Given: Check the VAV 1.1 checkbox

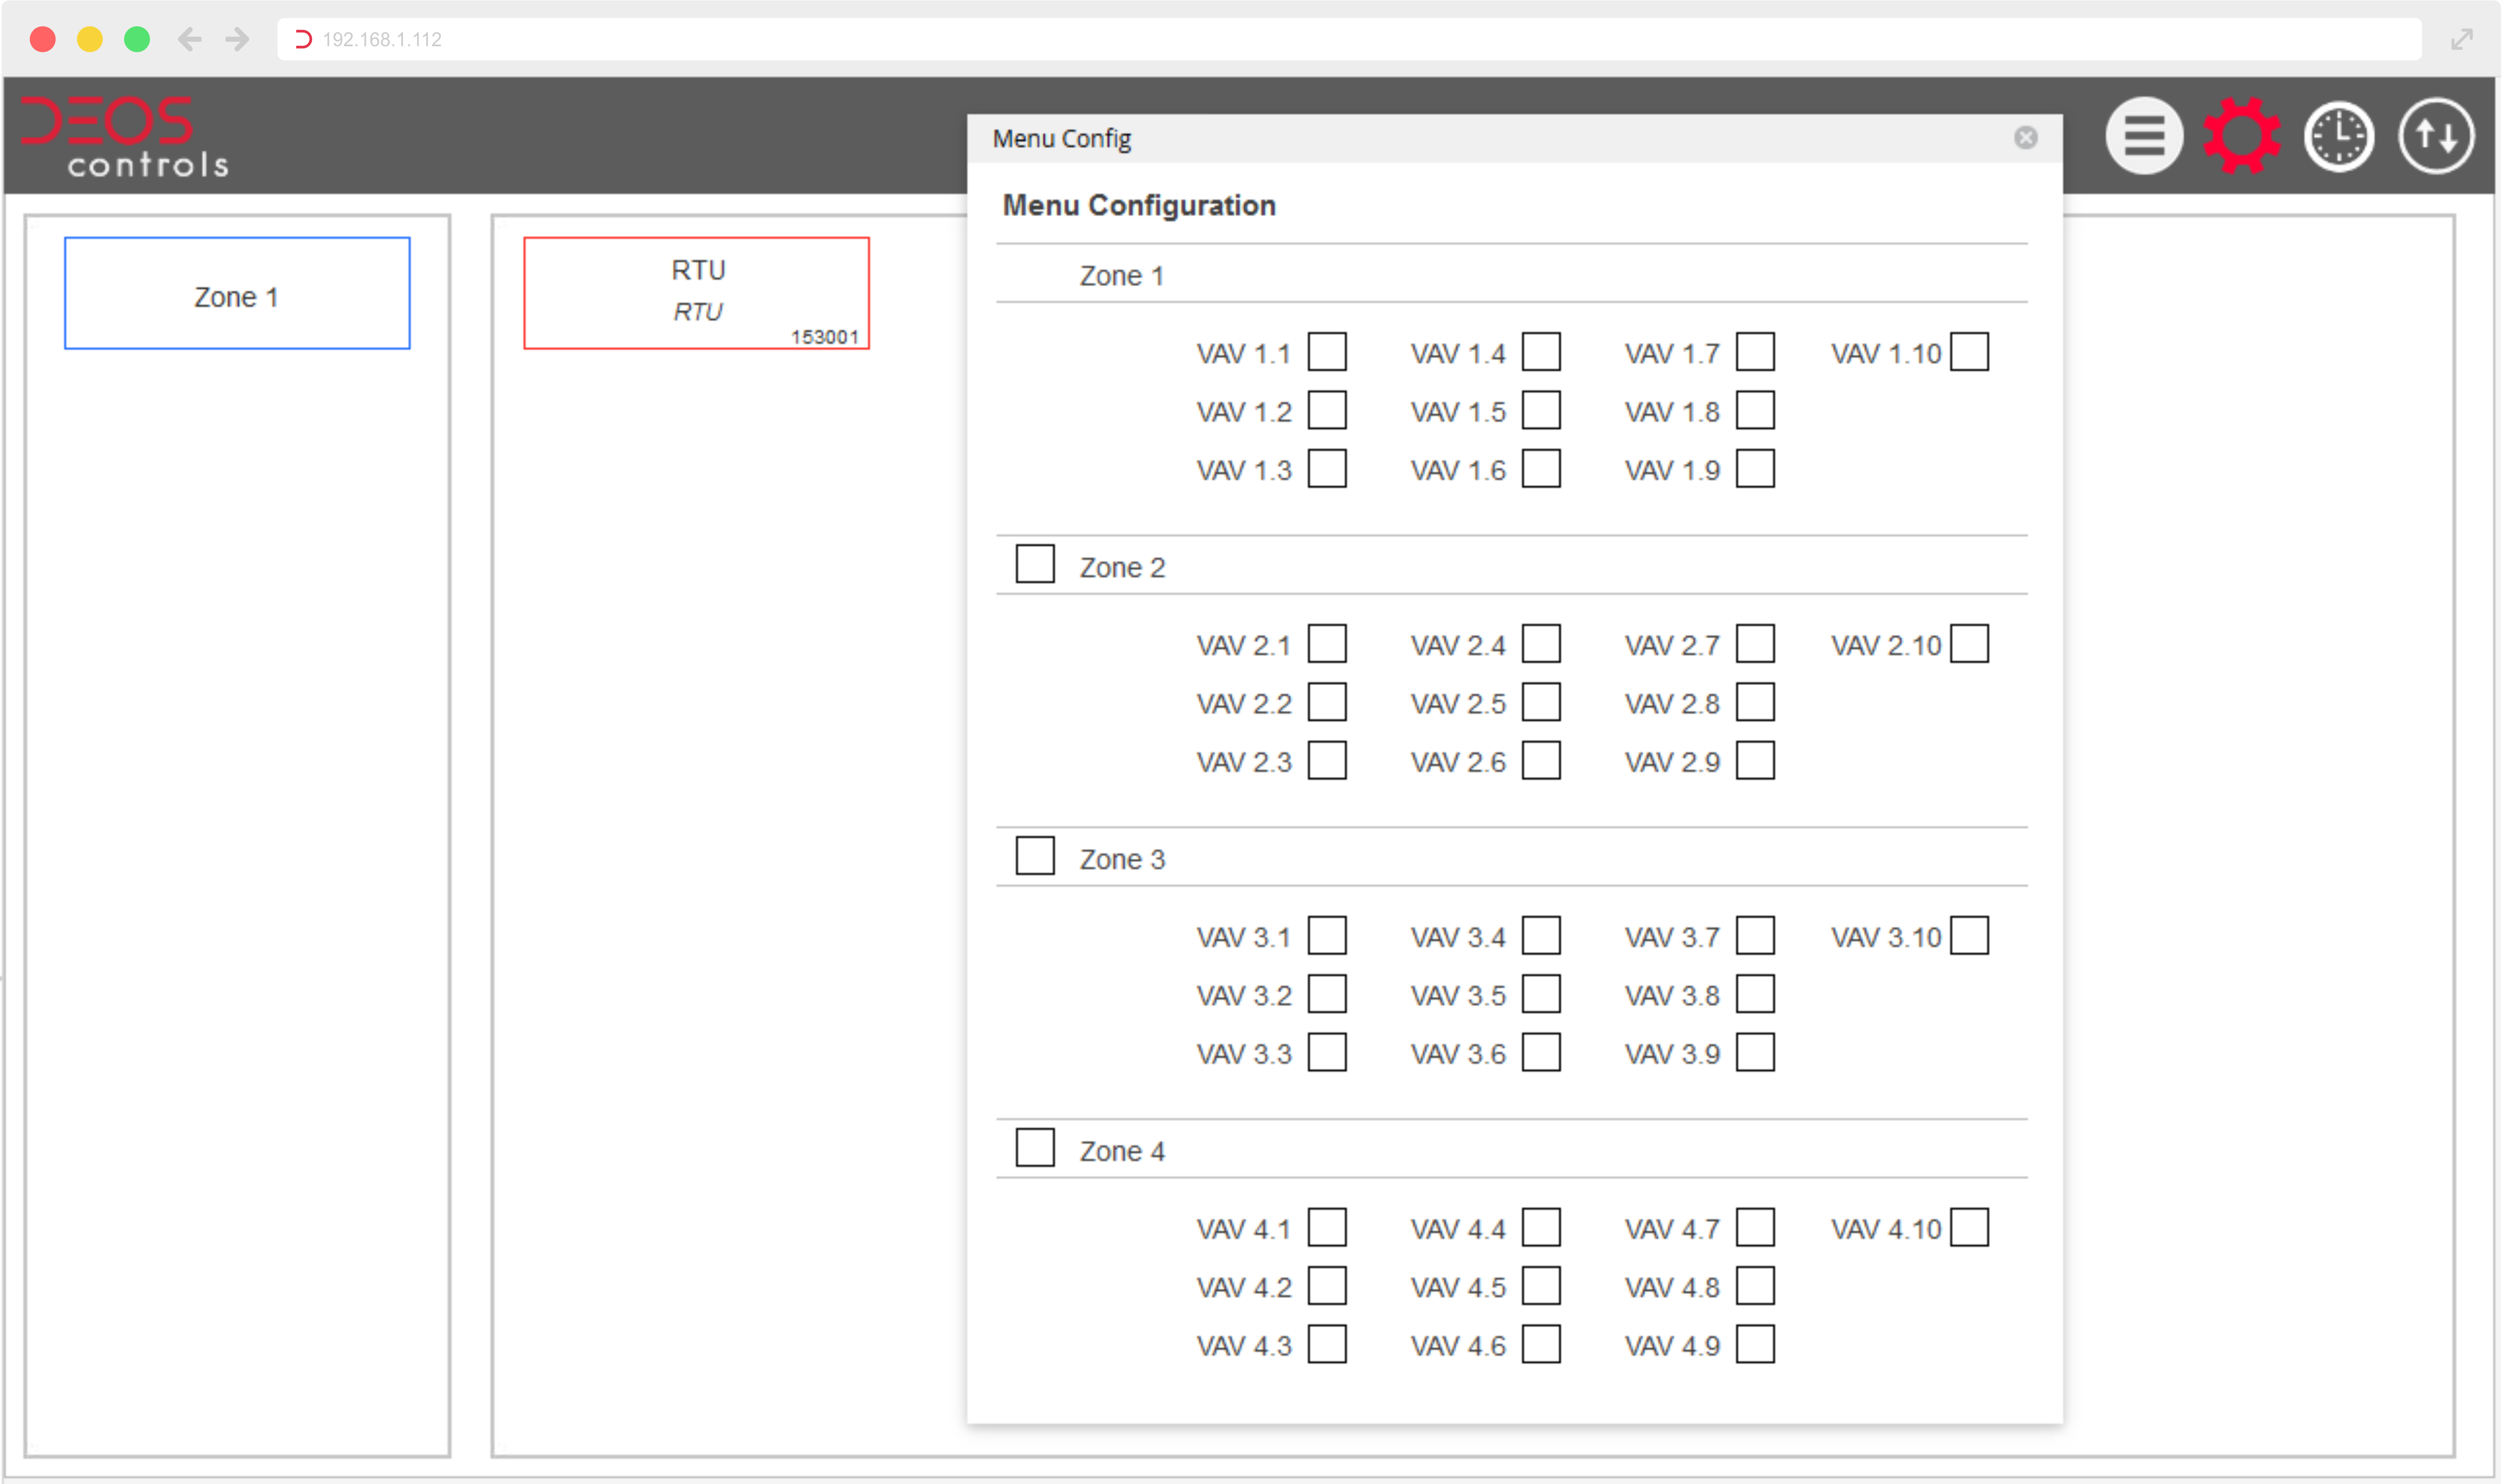Looking at the screenshot, I should tap(1327, 352).
